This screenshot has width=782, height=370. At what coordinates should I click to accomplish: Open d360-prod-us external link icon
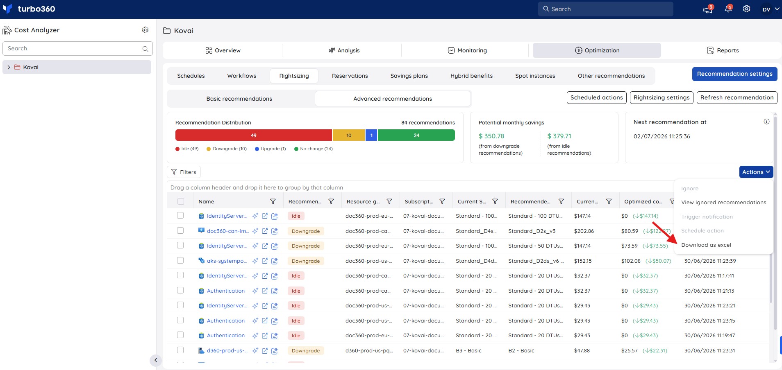[x=265, y=350]
